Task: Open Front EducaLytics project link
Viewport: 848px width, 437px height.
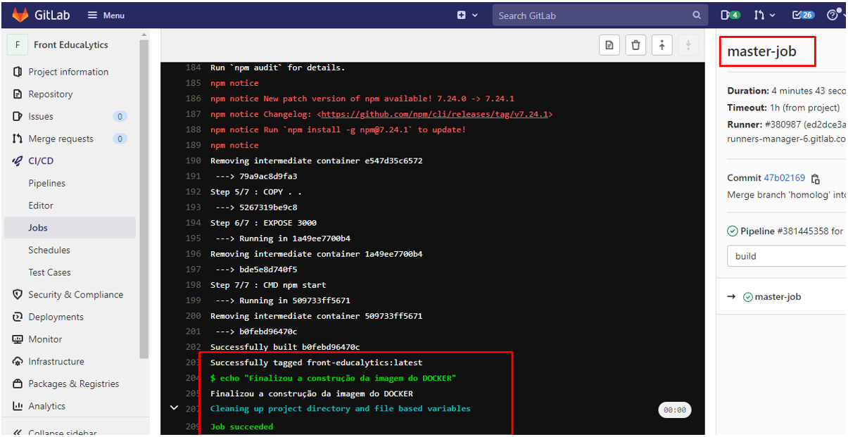Action: tap(71, 45)
